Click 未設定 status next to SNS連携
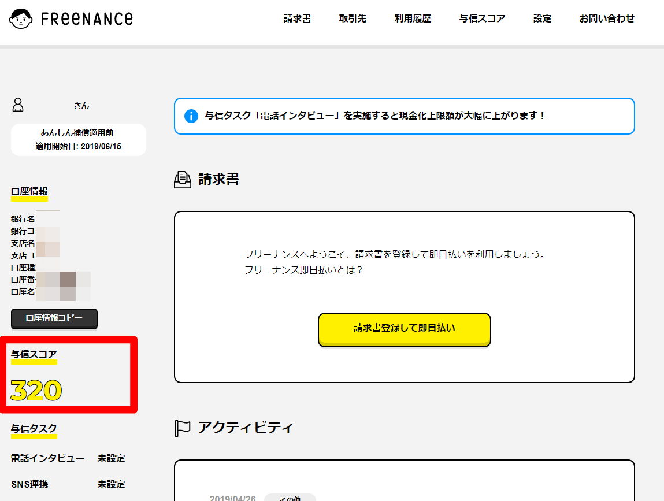Image resolution: width=664 pixels, height=501 pixels. coord(112,484)
